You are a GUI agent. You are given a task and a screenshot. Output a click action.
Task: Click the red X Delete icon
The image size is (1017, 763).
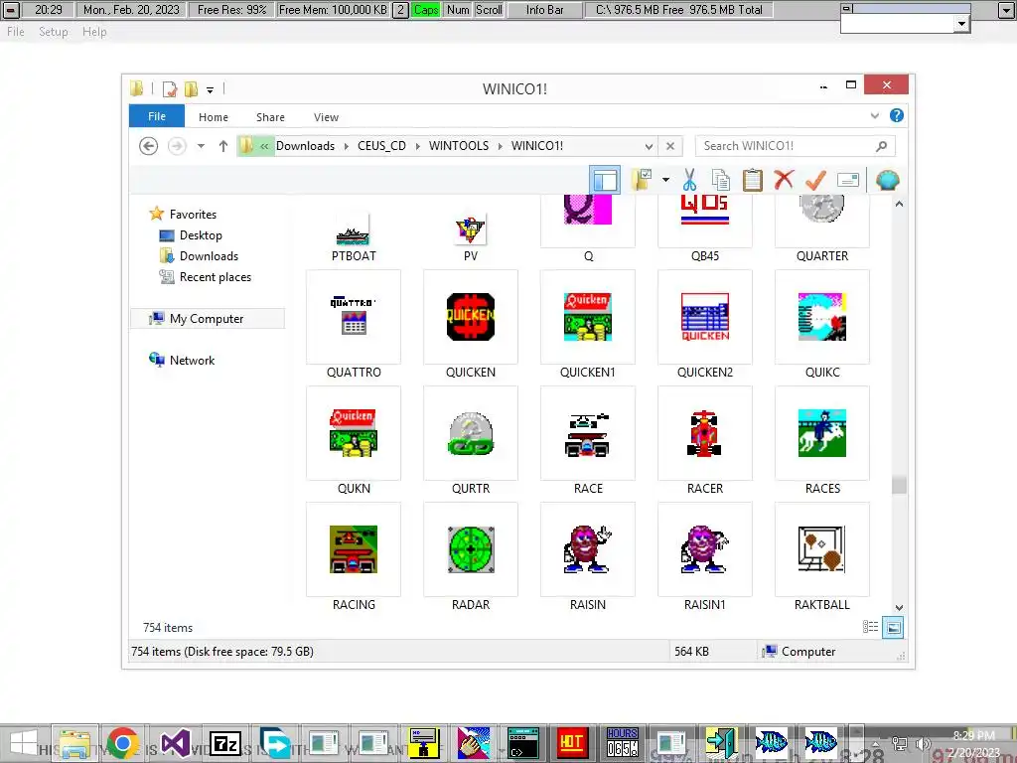tap(785, 179)
